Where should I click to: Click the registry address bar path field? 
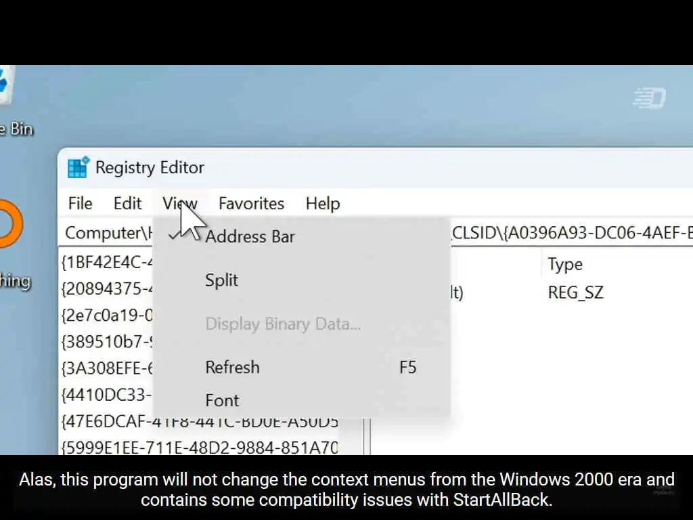pos(376,233)
